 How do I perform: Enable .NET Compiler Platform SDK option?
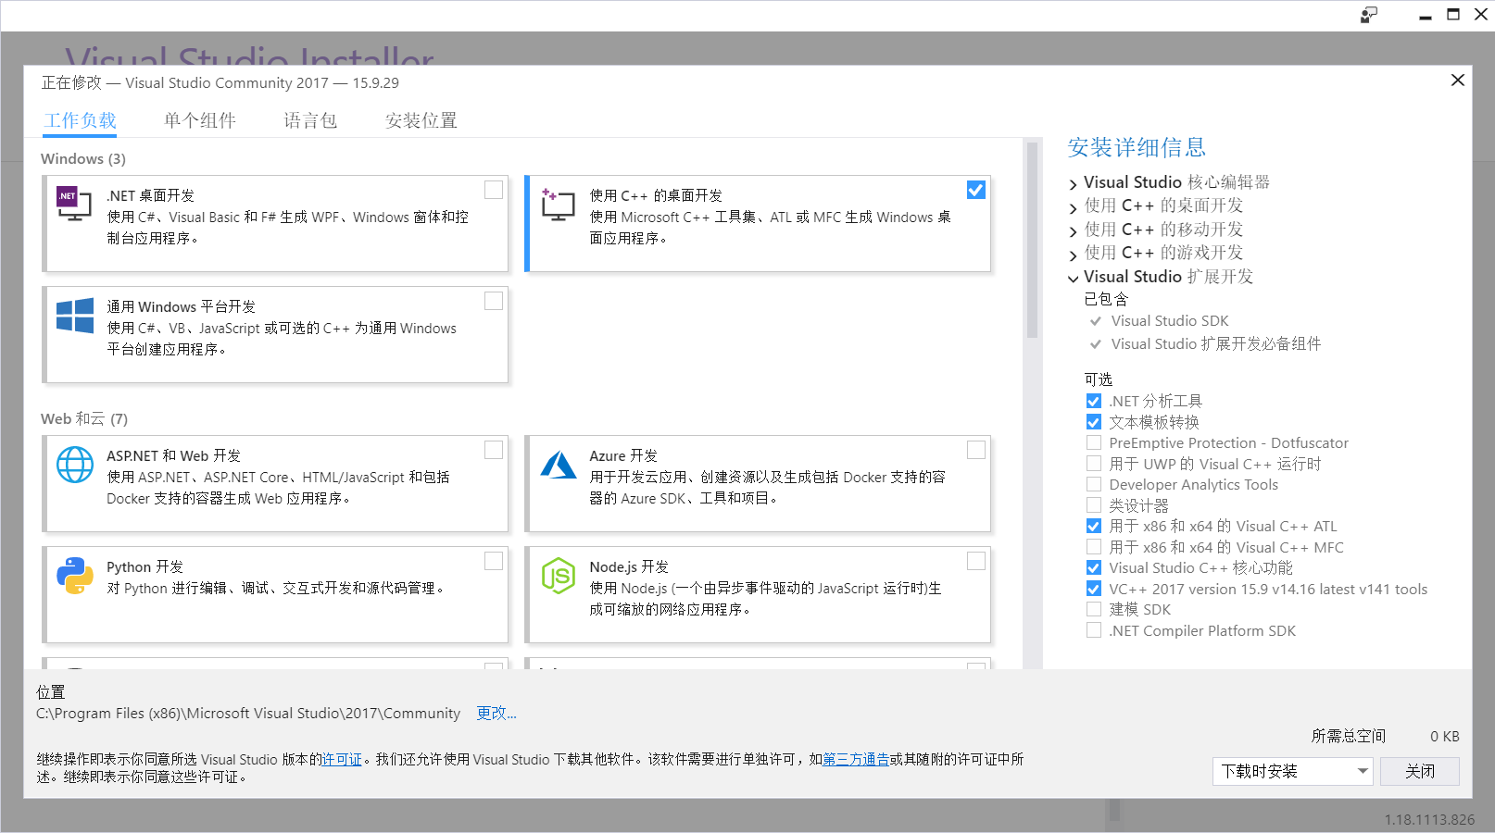[x=1094, y=630]
